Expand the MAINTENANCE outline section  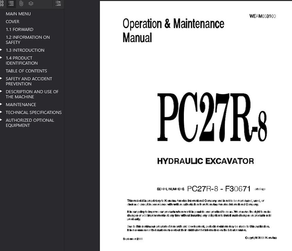coord(1,105)
